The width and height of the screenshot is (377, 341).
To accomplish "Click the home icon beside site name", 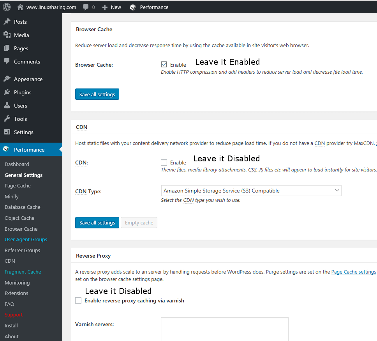I will click(x=21, y=7).
